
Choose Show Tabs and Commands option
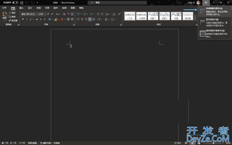point(214,34)
